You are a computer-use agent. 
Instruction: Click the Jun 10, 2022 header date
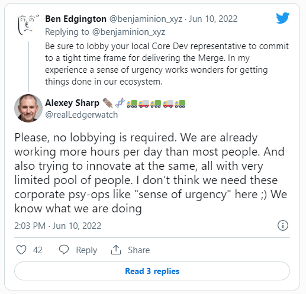pyautogui.click(x=213, y=19)
